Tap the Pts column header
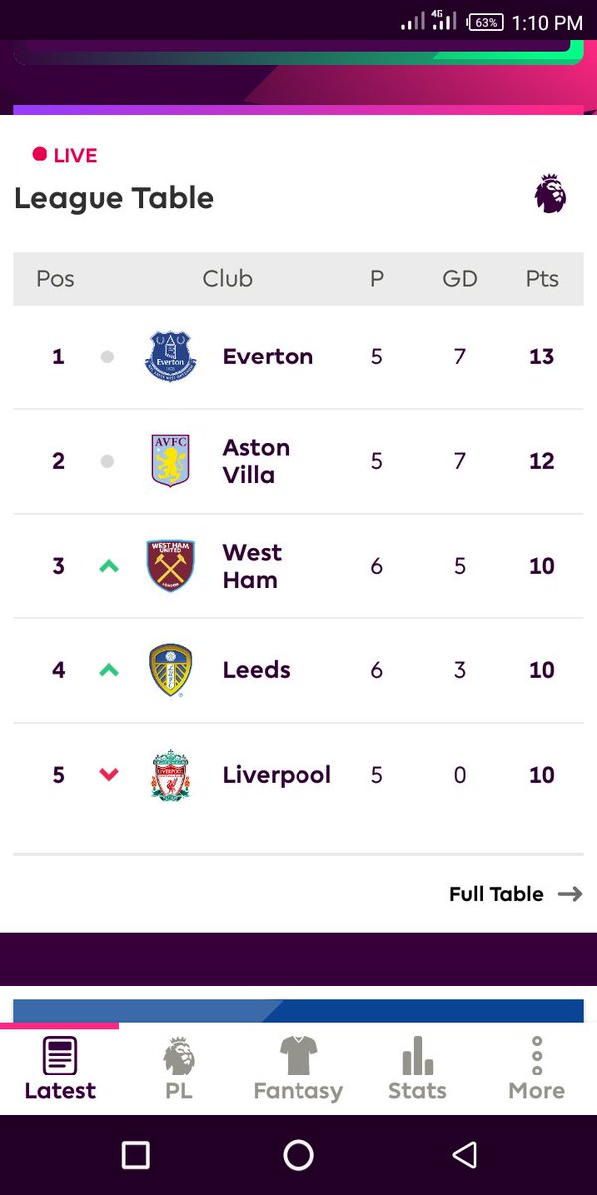 (542, 279)
